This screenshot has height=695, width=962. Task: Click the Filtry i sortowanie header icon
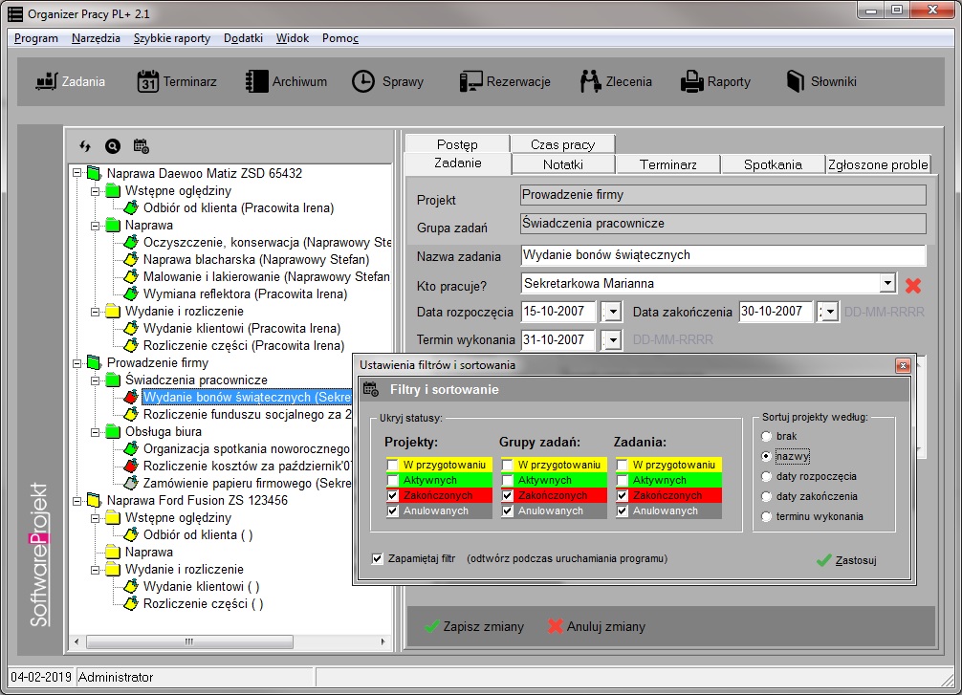pyautogui.click(x=371, y=389)
